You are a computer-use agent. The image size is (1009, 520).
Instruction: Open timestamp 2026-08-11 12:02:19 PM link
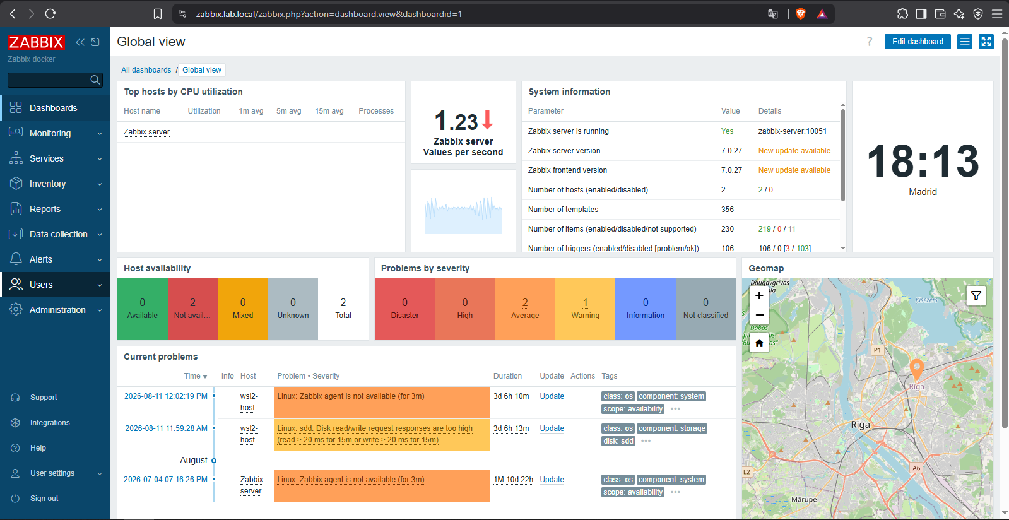tap(165, 396)
